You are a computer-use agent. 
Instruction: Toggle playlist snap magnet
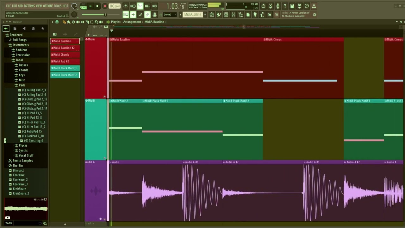[x=57, y=22]
